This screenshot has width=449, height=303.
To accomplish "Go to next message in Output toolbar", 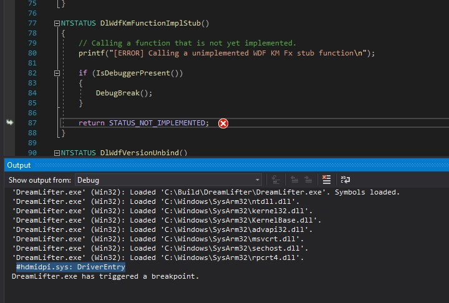I will tap(308, 180).
